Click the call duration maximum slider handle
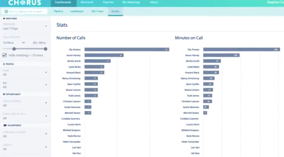Viewport: 284px width, 157px height. click(45, 49)
